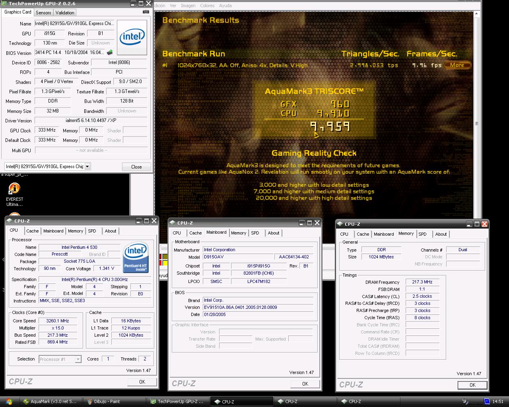The width and height of the screenshot is (509, 407).
Task: Click the GPU-Z Name field
Action: pos(74,23)
